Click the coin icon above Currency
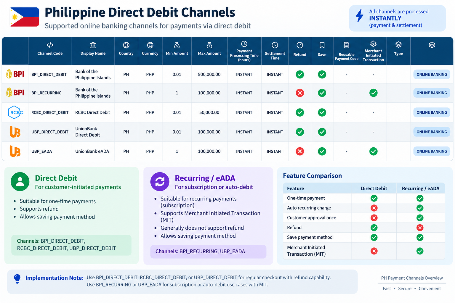This screenshot has width=455, height=303. click(x=150, y=45)
